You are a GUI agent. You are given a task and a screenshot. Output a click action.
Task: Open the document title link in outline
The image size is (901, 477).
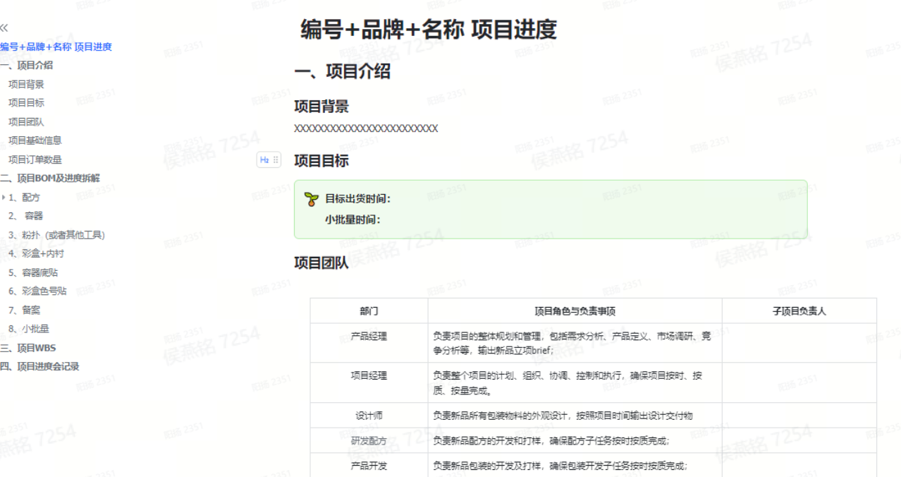click(56, 47)
